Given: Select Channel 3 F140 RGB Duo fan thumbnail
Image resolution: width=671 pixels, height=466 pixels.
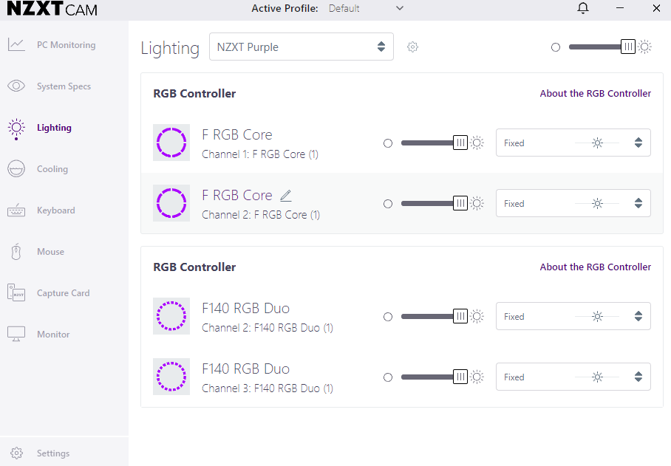Looking at the screenshot, I should coord(171,377).
